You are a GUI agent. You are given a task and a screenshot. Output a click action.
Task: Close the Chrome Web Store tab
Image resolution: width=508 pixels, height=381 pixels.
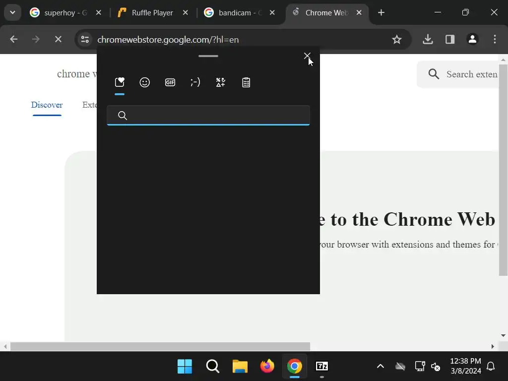[x=359, y=12]
